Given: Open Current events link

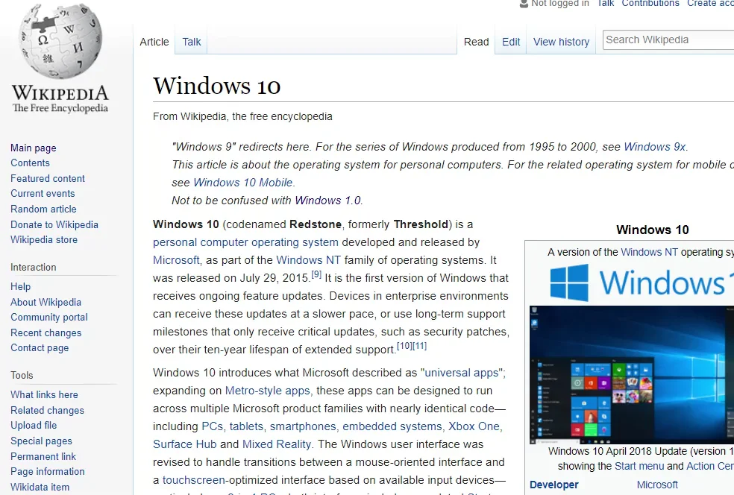Looking at the screenshot, I should click(43, 193).
